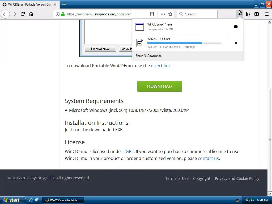Viewport: 272px width, 204px height.
Task: Click the second system tray icon
Action: pos(252,200)
